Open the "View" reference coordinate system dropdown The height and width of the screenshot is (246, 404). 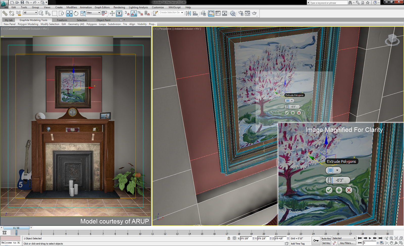point(93,13)
